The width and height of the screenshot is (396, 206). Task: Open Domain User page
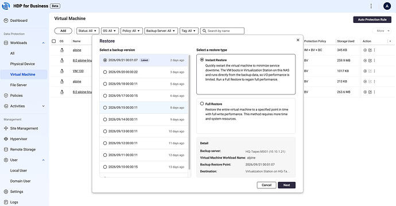coord(20,181)
